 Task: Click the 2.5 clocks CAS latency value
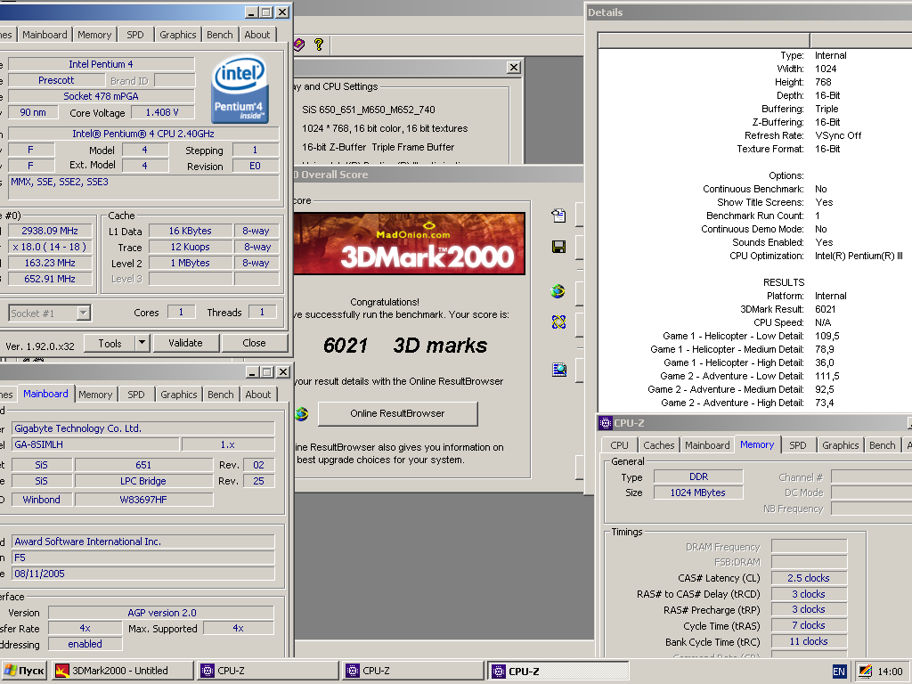coord(809,578)
